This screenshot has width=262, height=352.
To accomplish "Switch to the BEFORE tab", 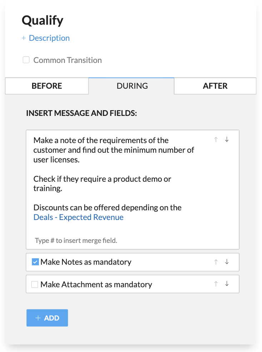I will [x=47, y=86].
